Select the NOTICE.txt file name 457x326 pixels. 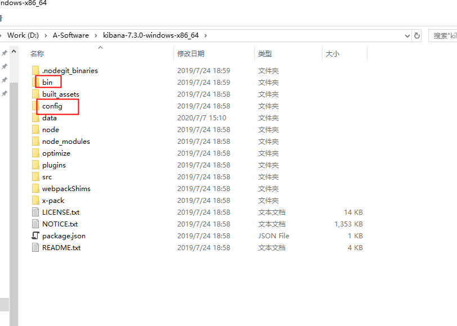(x=60, y=224)
